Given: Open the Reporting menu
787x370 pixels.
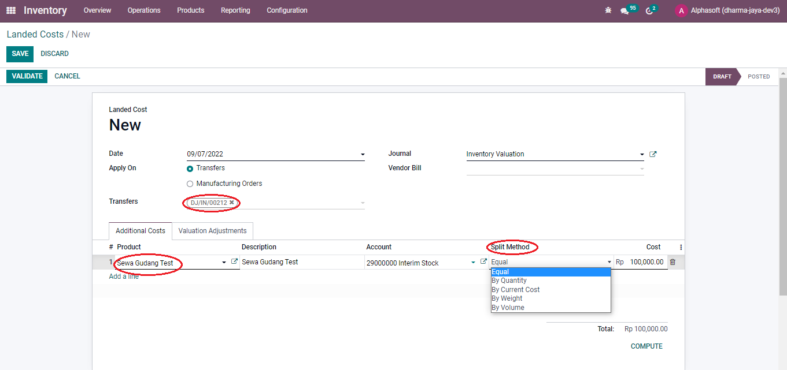Looking at the screenshot, I should 235,10.
